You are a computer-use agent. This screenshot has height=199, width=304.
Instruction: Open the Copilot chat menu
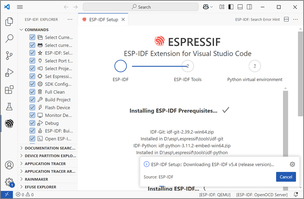(208, 7)
